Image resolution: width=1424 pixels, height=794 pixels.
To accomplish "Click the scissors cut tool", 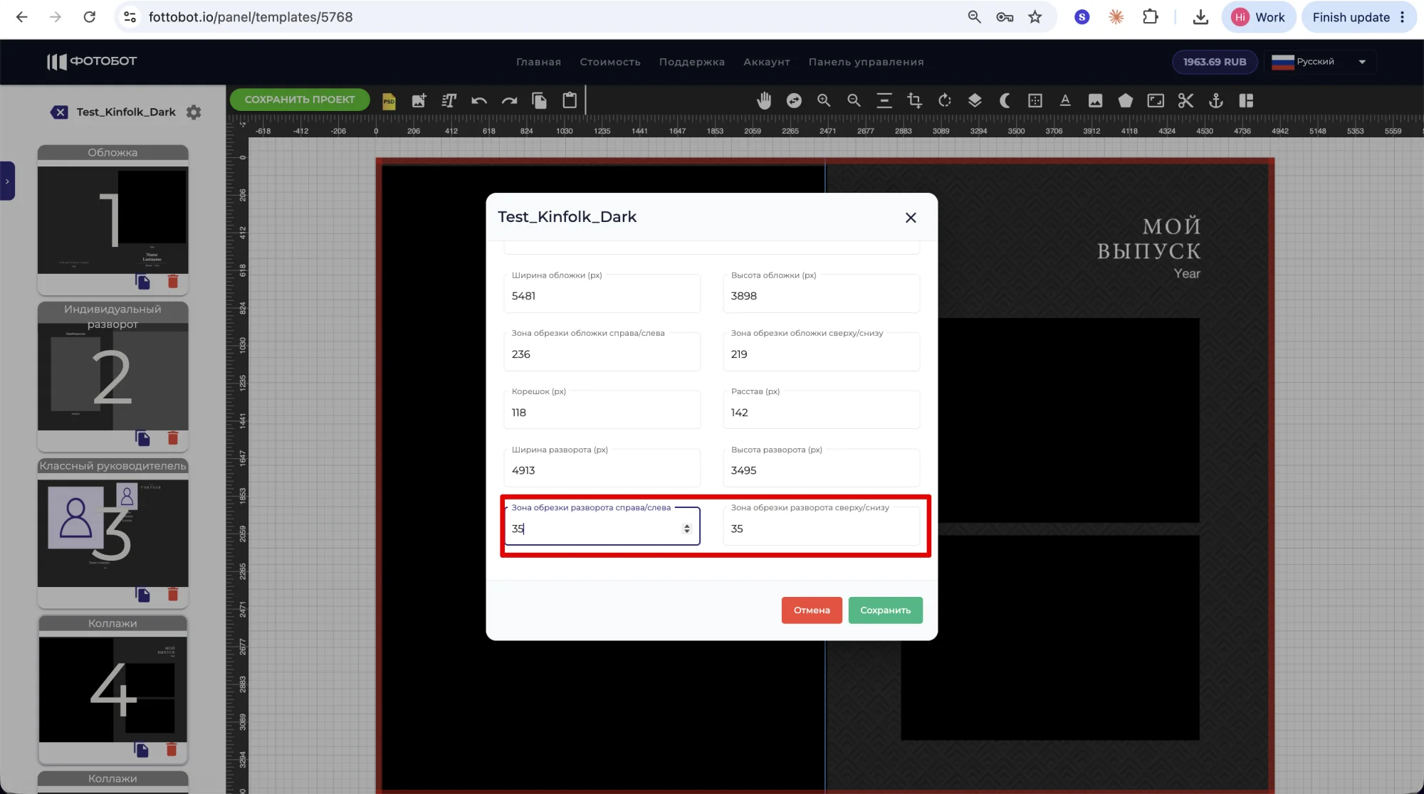I will coord(1185,101).
